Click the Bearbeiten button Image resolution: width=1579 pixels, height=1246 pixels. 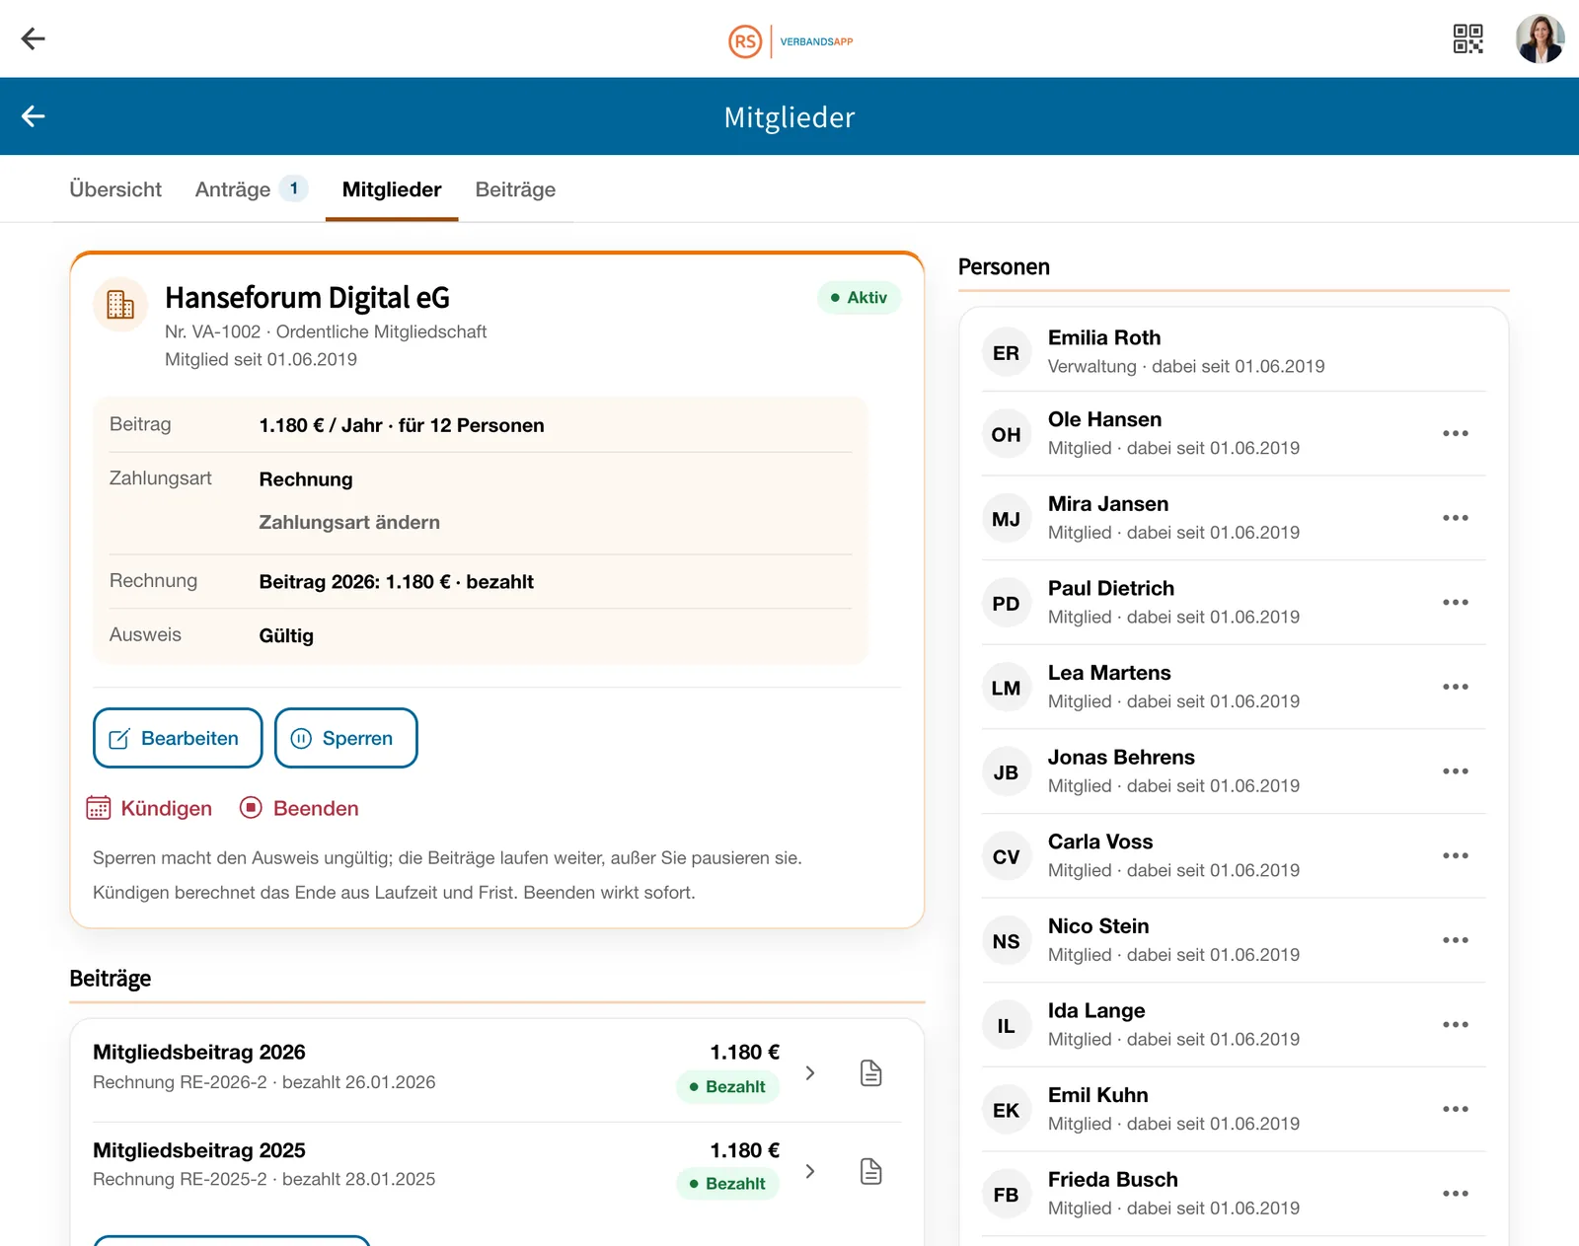[178, 738]
